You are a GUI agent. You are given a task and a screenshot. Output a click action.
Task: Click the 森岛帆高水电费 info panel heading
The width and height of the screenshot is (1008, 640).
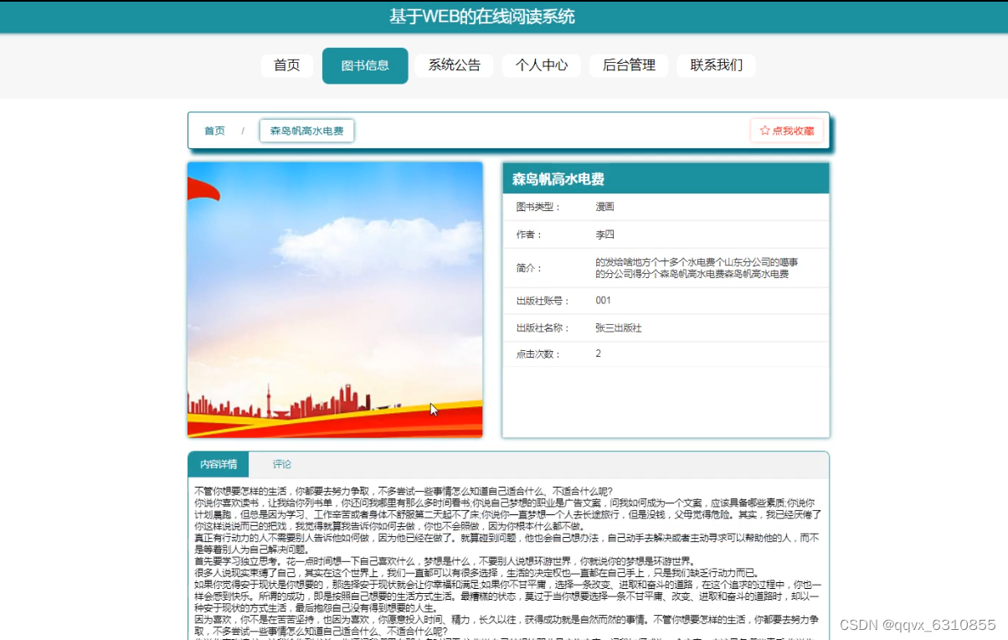coord(558,178)
